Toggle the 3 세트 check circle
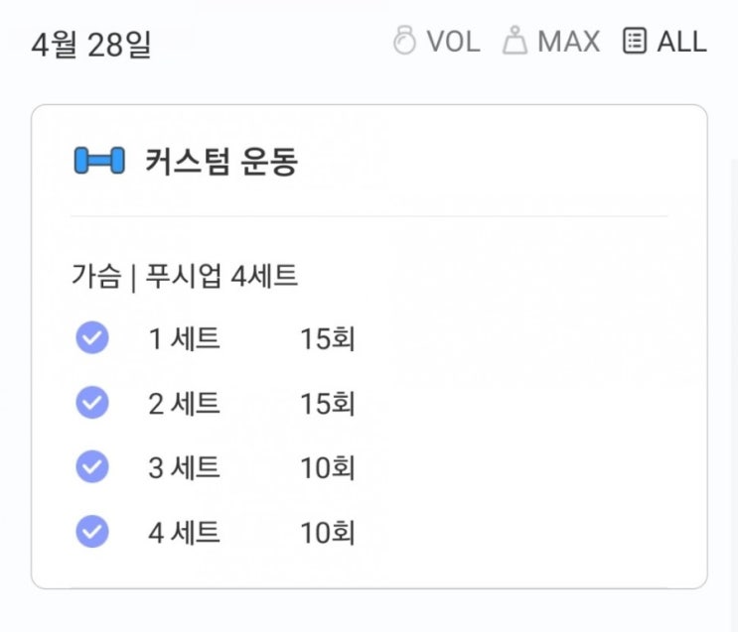The height and width of the screenshot is (632, 738). (92, 466)
